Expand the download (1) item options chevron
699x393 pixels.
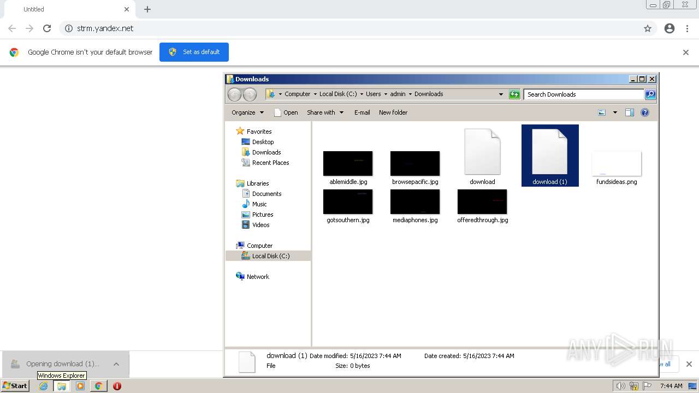116,364
